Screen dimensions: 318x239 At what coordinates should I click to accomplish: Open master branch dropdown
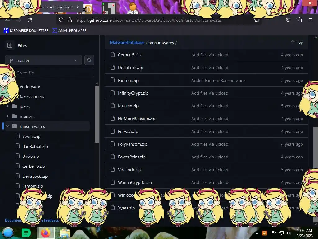(43, 60)
